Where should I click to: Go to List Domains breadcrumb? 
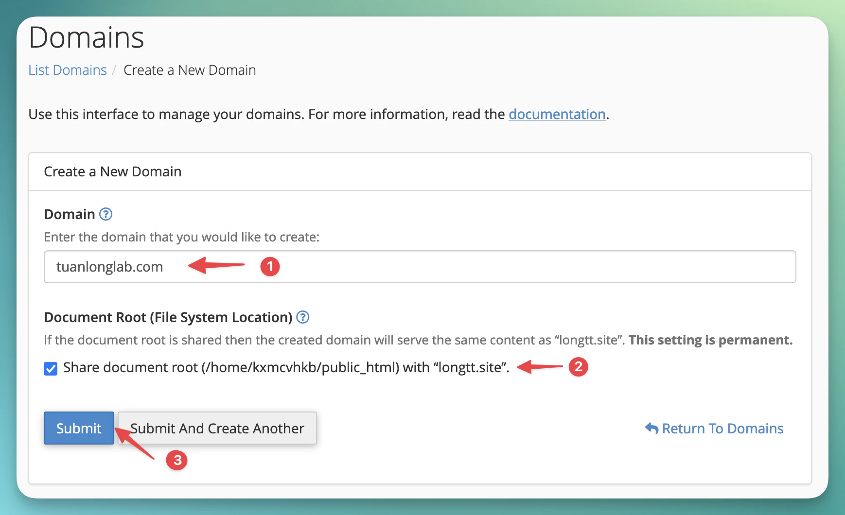tap(68, 70)
